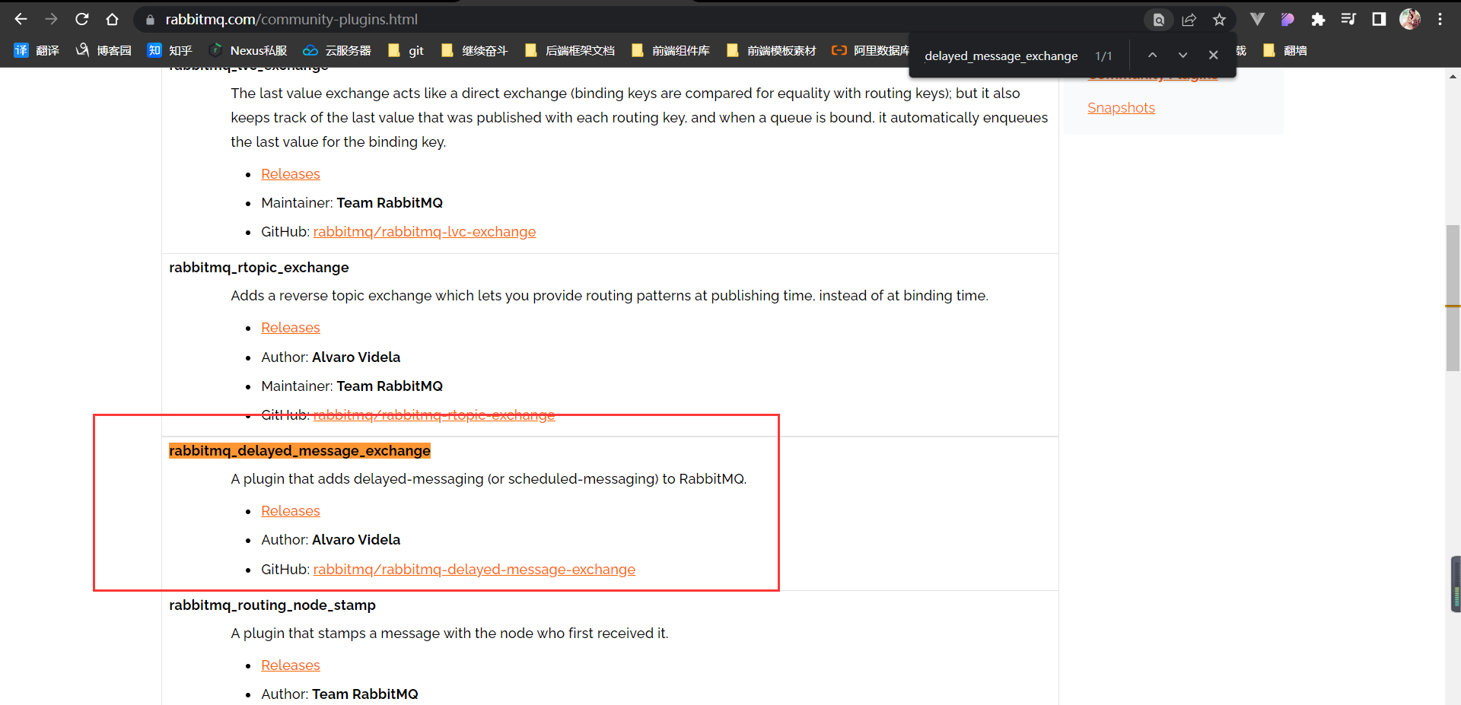Click the find-in-page lens icon in address bar

click(x=1158, y=20)
